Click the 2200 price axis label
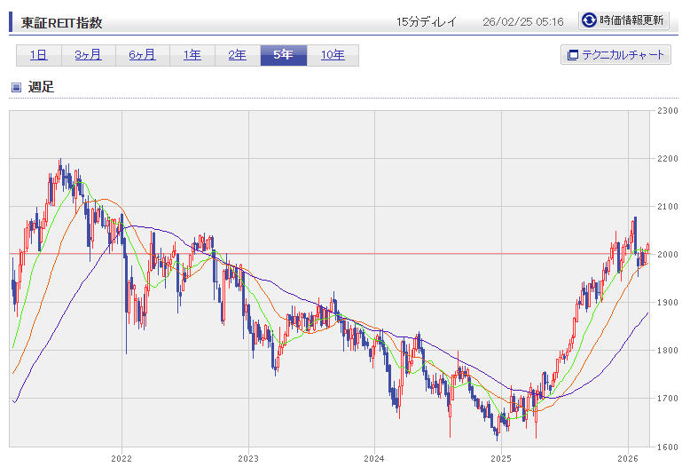 668,158
